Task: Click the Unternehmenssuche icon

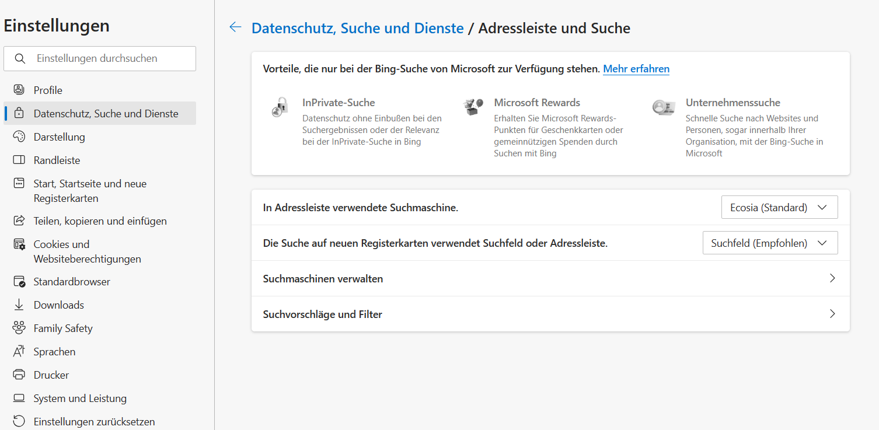Action: 664,107
